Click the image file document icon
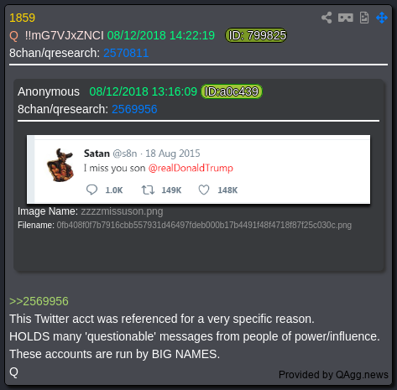The image size is (397, 390). pos(364,18)
